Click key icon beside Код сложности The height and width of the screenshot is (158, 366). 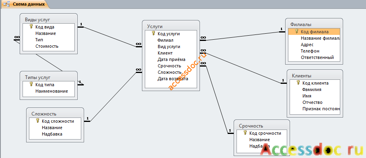pos(38,121)
